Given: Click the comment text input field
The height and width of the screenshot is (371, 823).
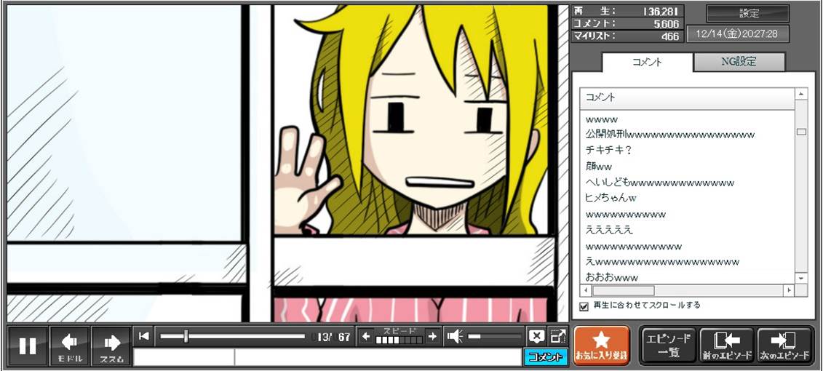Looking at the screenshot, I should [x=377, y=357].
